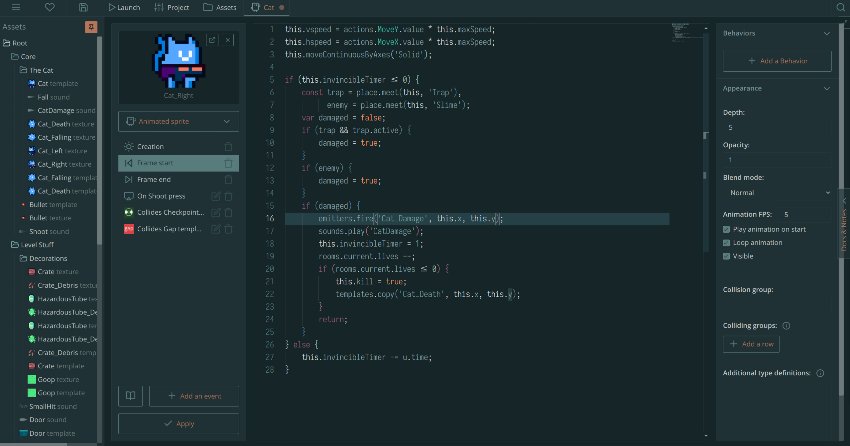Open the search magnifier icon
Image resolution: width=850 pixels, height=446 pixels.
841,7
